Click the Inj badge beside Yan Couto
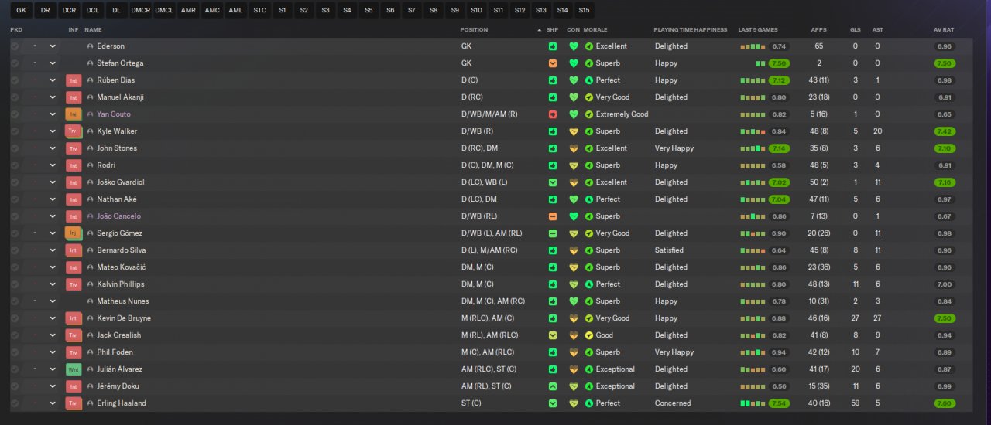 [74, 114]
